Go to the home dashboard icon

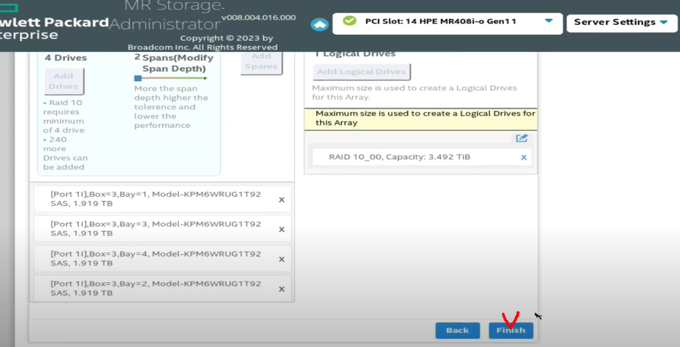pyautogui.click(x=320, y=24)
